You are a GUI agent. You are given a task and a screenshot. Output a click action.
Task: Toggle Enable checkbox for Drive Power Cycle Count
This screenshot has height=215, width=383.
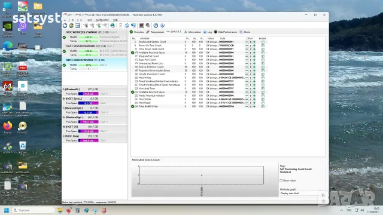point(263,49)
